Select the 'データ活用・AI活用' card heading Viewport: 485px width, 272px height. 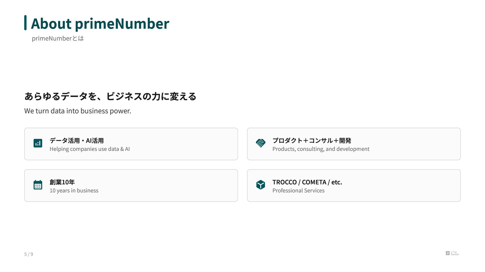(77, 141)
